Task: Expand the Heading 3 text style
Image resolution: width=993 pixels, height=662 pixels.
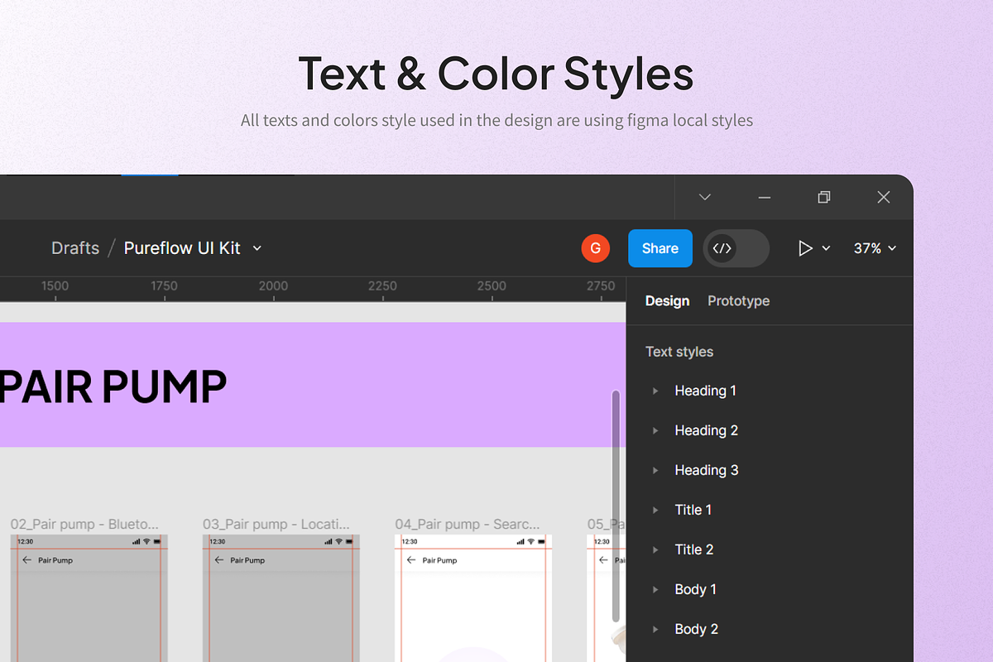Action: pyautogui.click(x=655, y=470)
